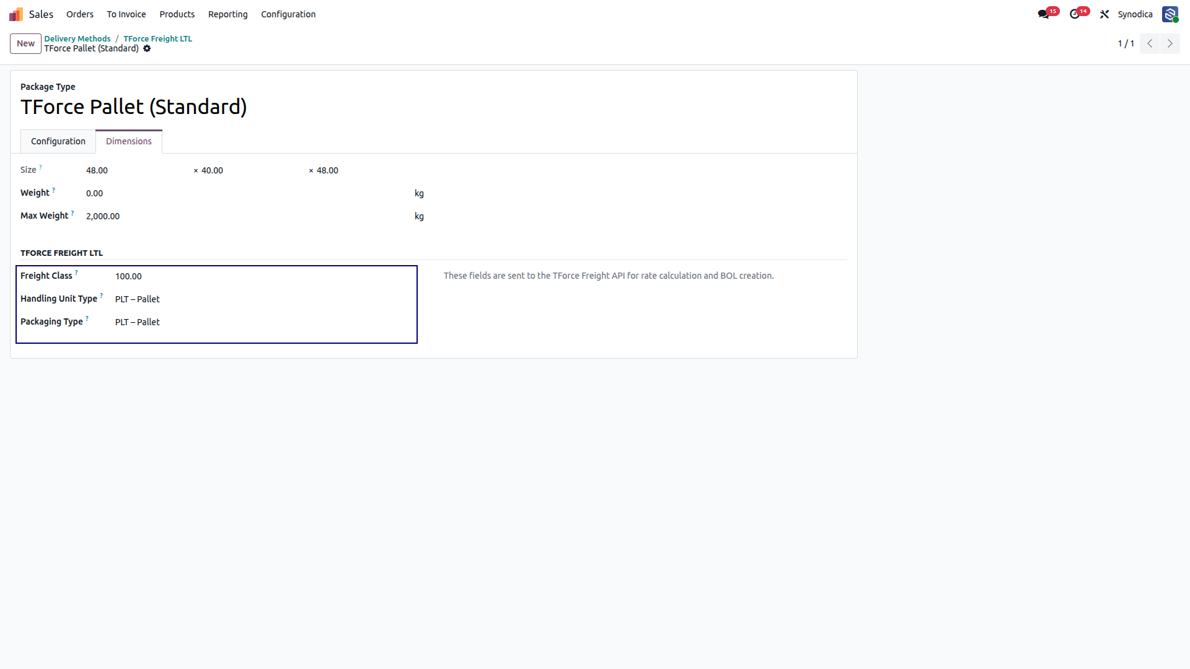
Task: Click the Package Type label
Action: tap(48, 87)
